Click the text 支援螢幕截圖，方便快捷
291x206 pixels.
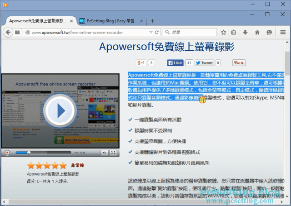[161, 141]
